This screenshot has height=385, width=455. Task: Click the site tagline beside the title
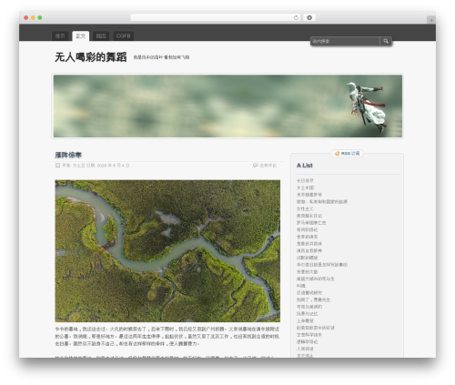161,57
